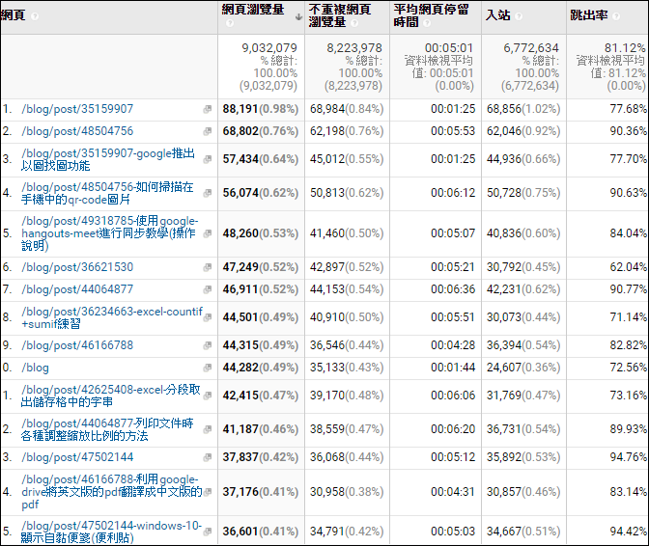Open page link /blog/post/48504756
Image resolution: width=649 pixels, height=546 pixels.
point(77,131)
